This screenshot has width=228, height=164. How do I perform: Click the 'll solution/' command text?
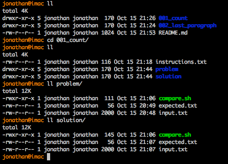coord(66,120)
